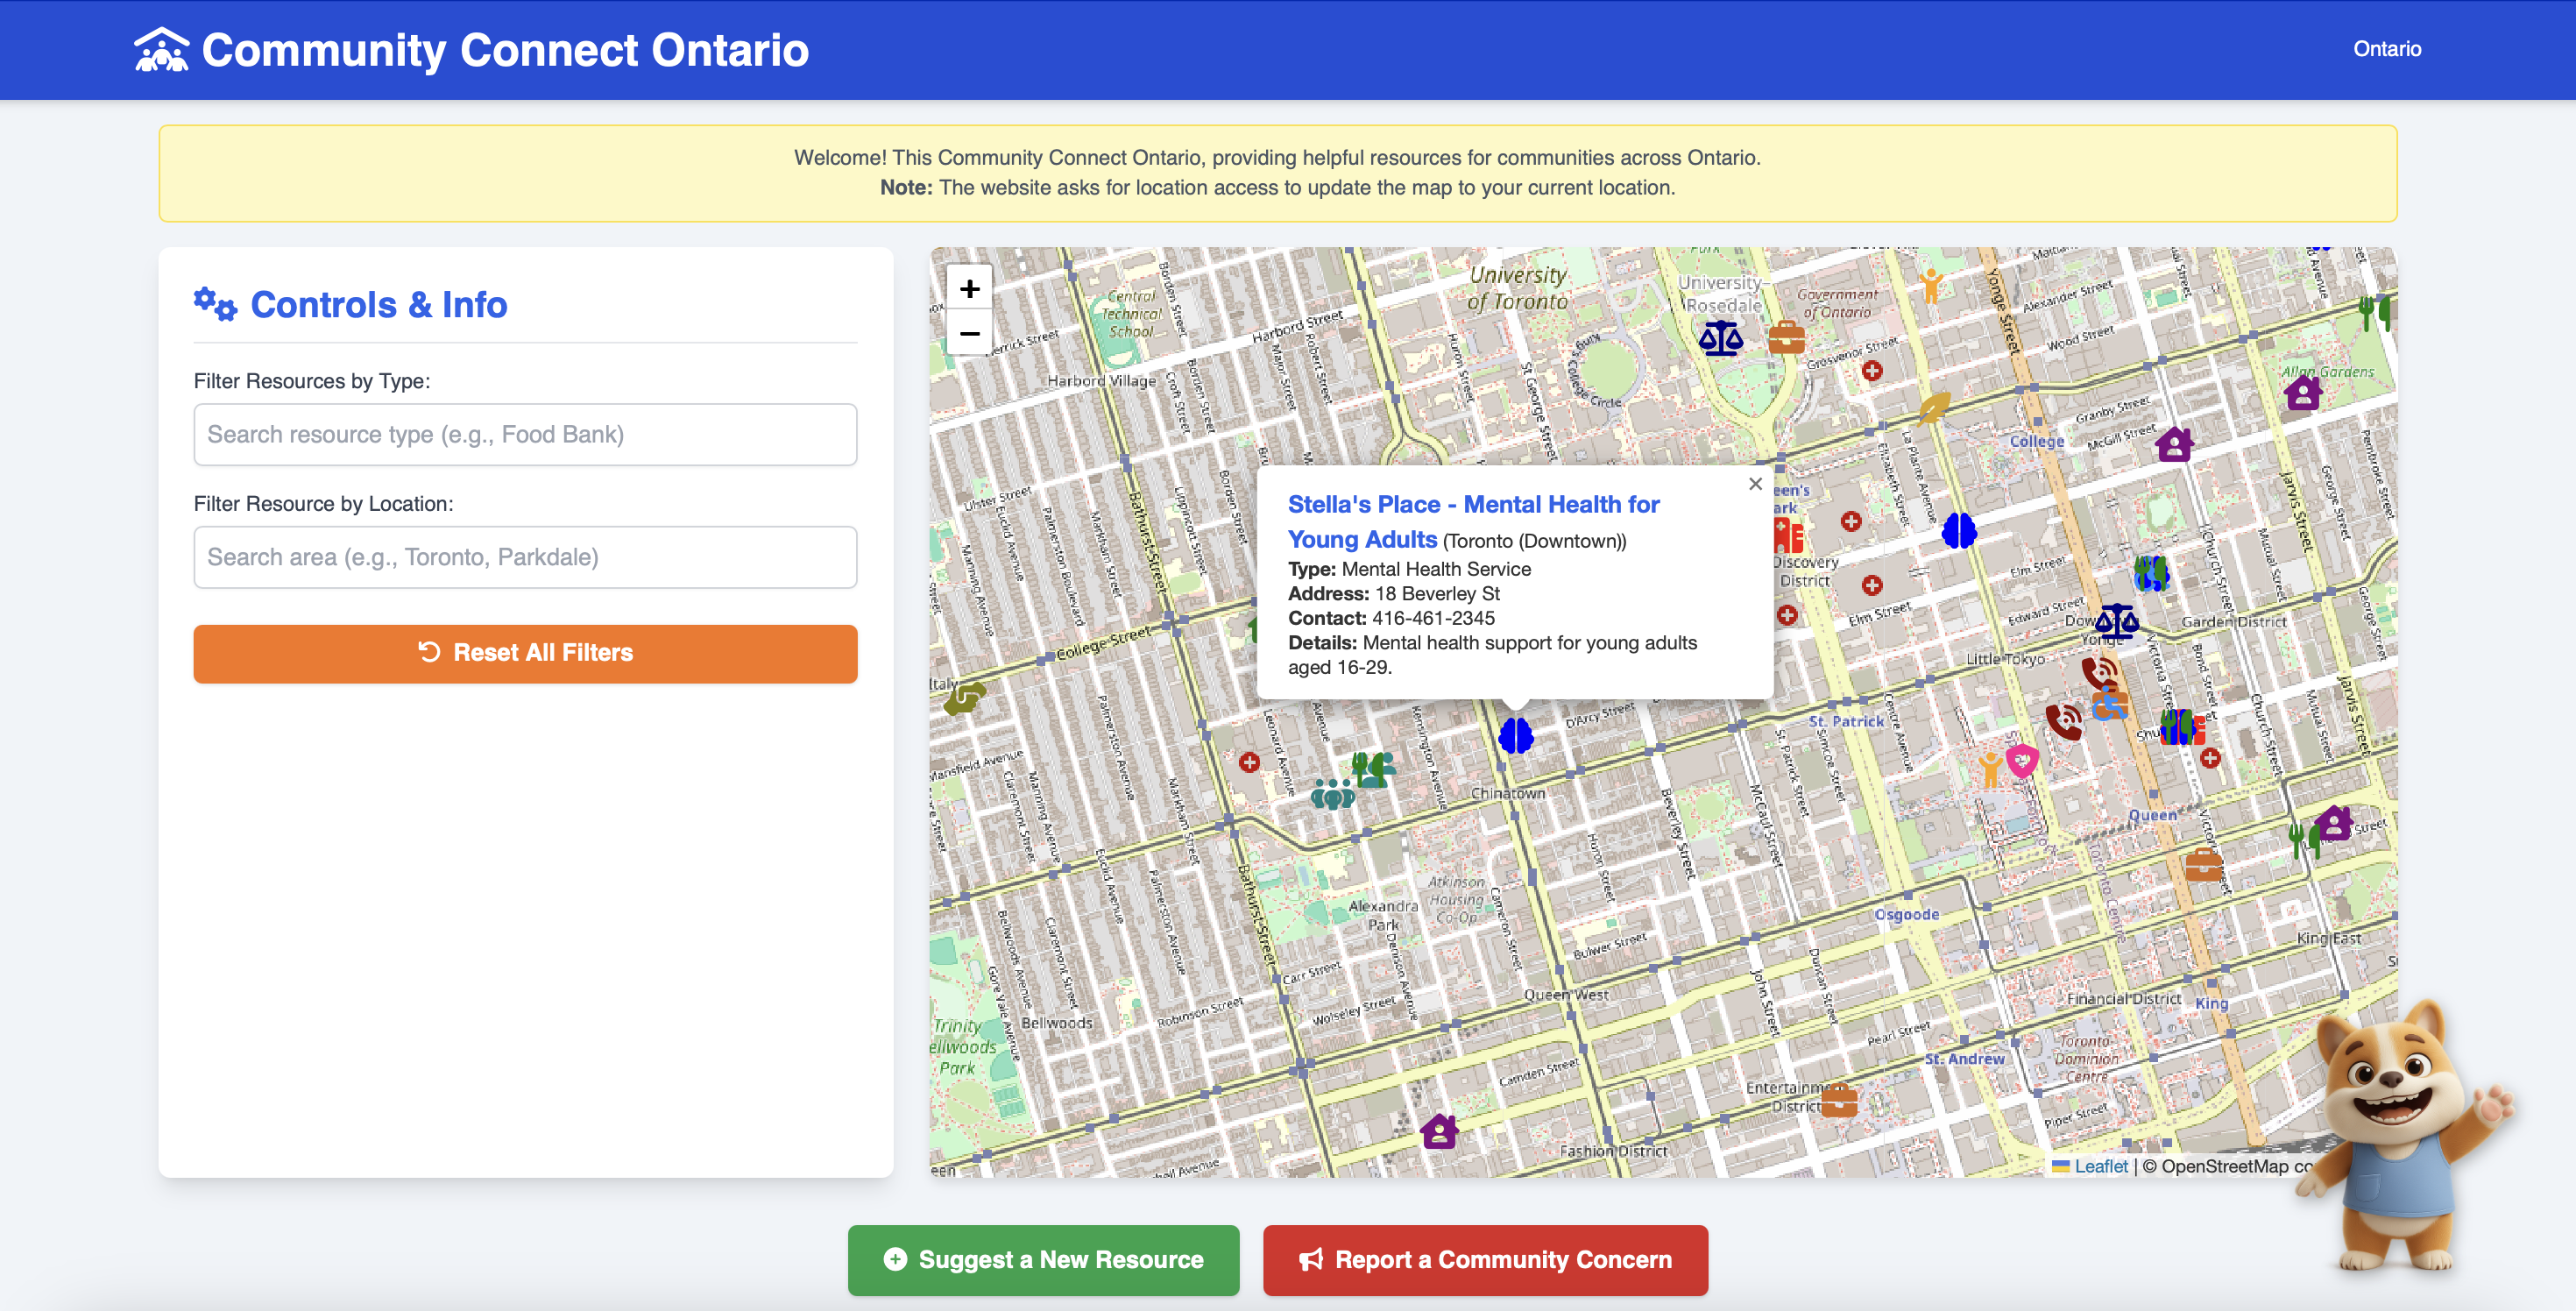Click the pink shield-heart marker

[2022, 761]
